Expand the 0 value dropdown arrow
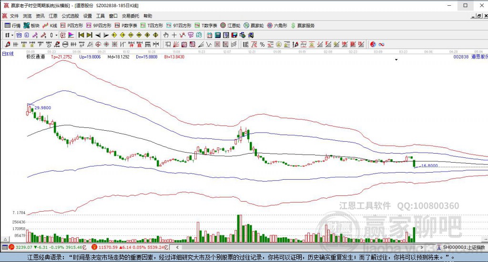 (x=56, y=35)
